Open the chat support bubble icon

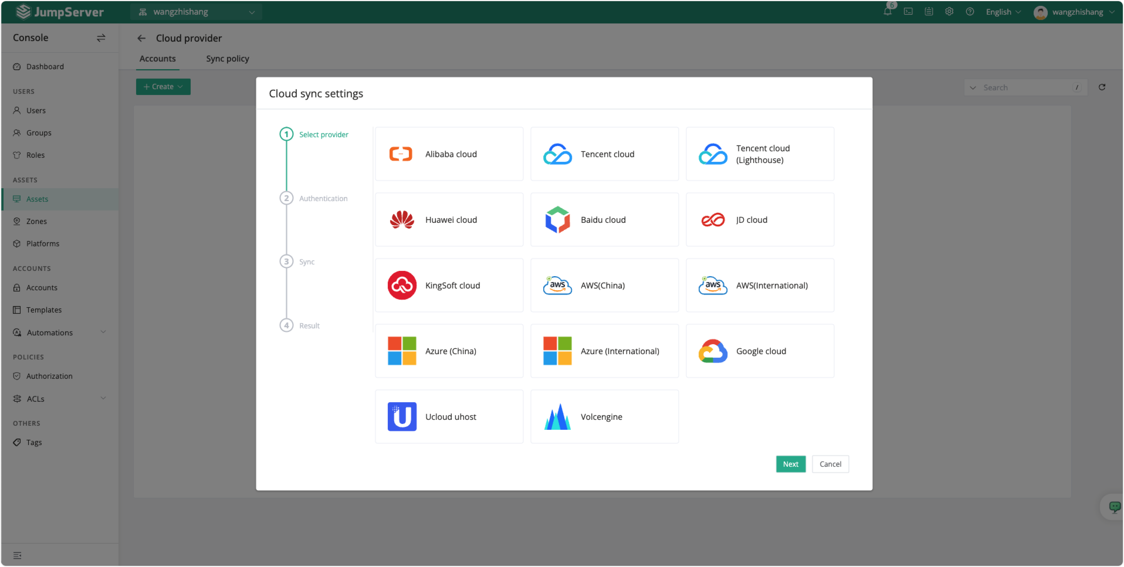(x=1114, y=507)
